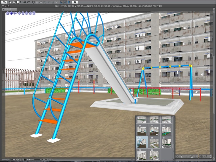Select the 3D object move manipulator icon
The width and height of the screenshot is (216, 162).
coord(19,13)
